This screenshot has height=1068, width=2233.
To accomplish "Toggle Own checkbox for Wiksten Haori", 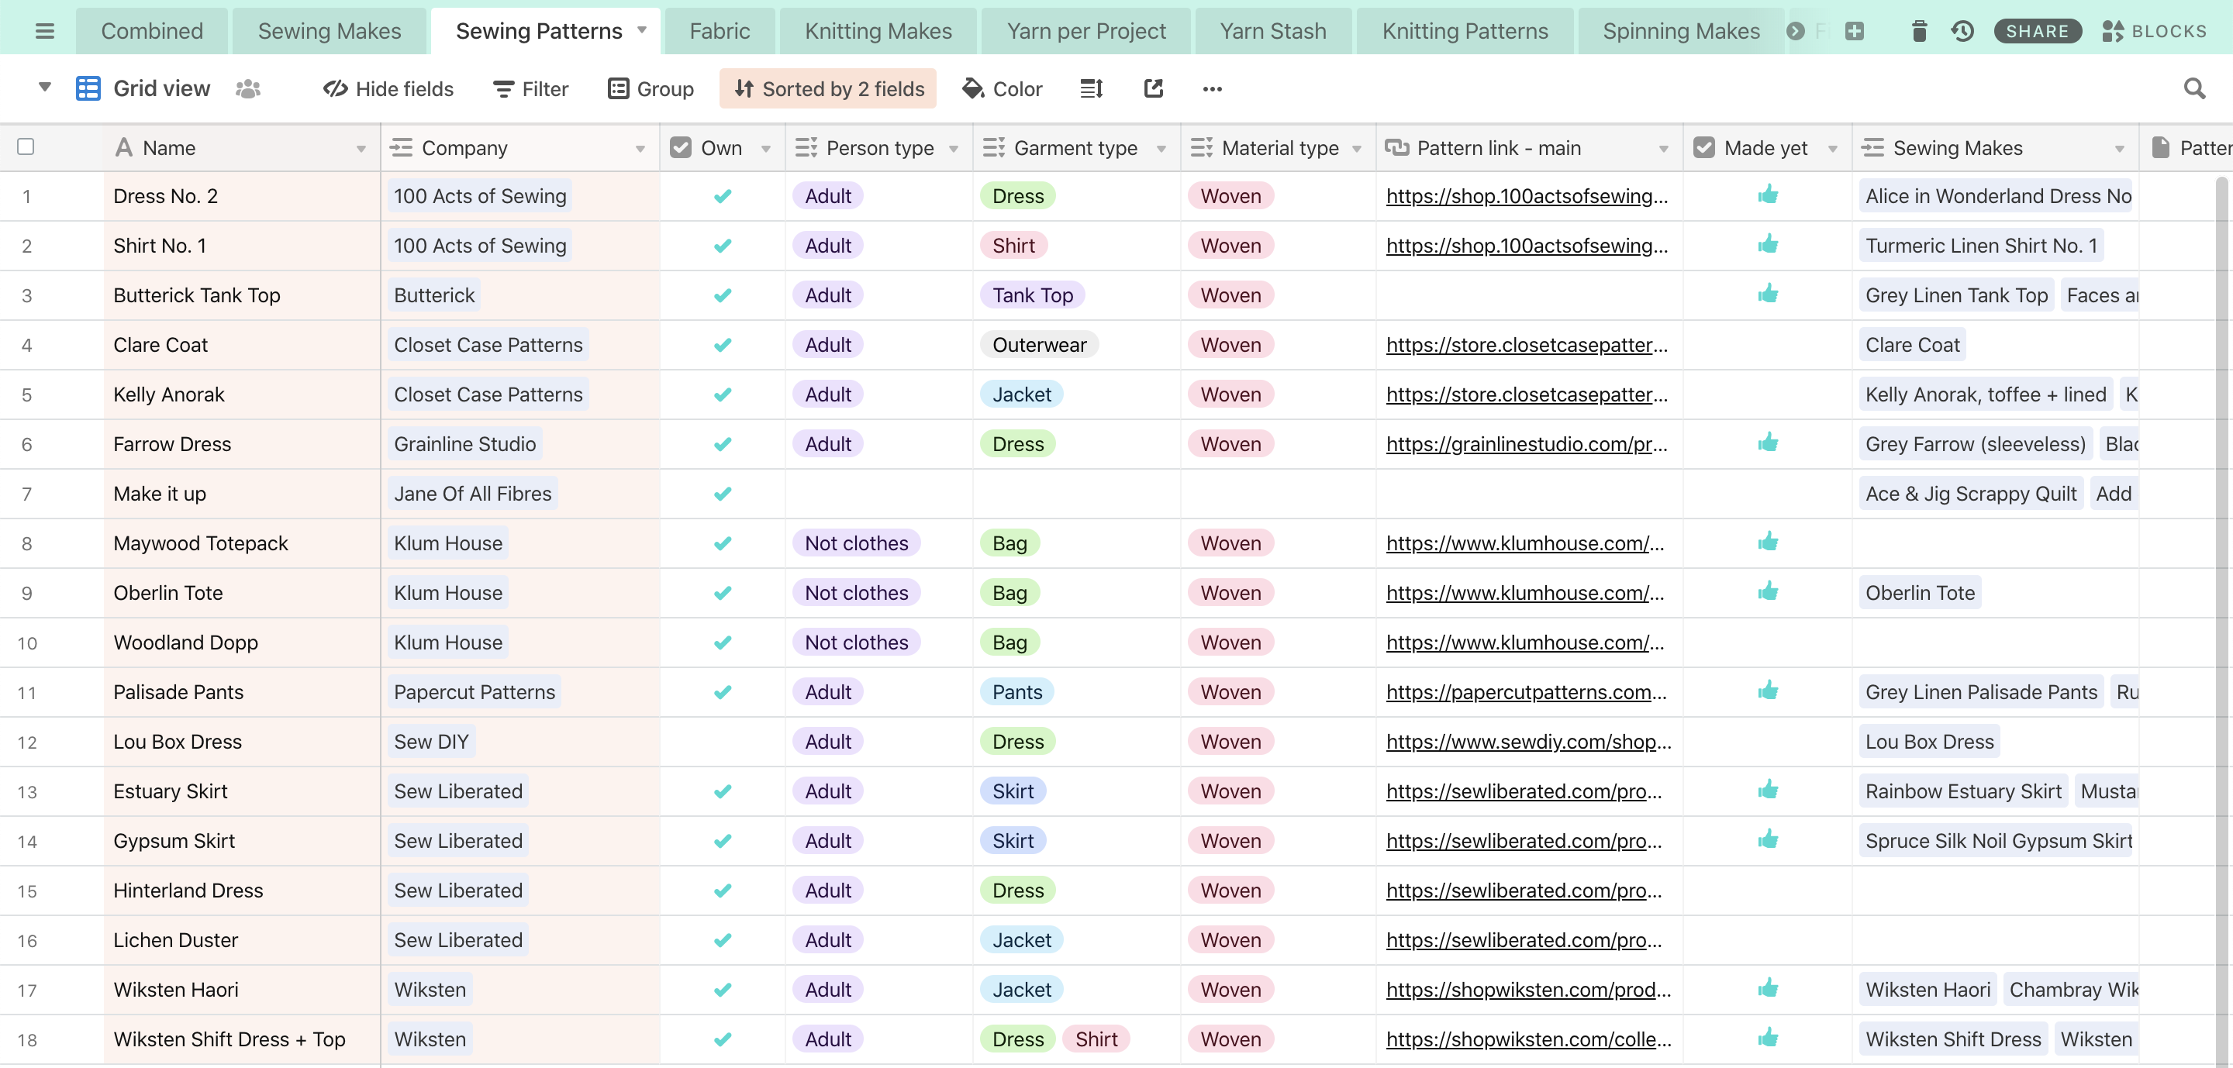I will (722, 990).
